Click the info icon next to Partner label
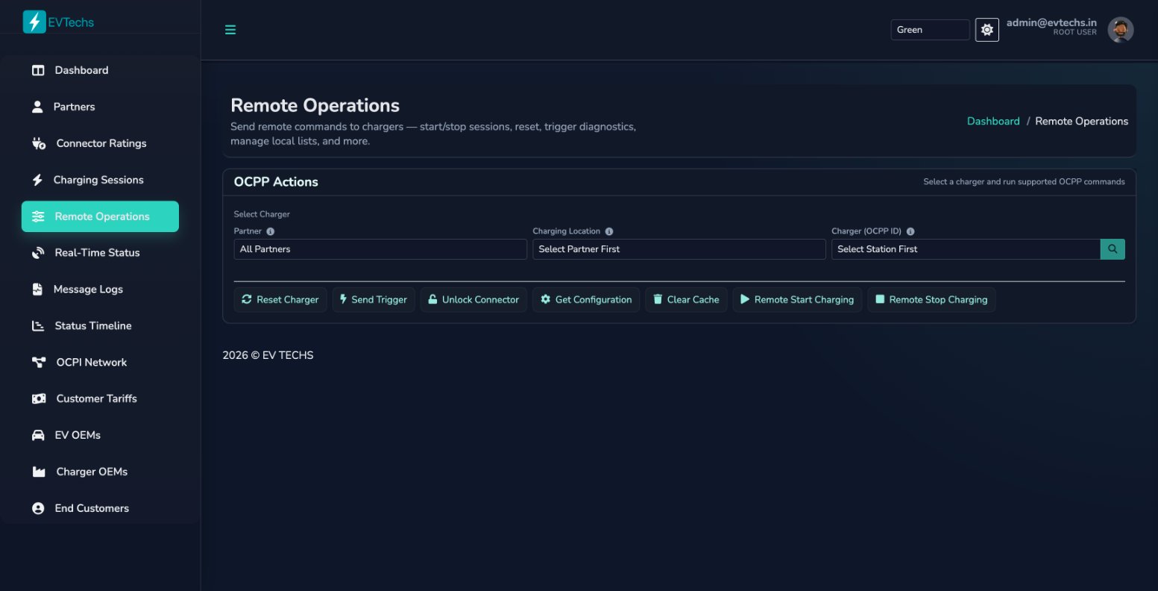 tap(268, 231)
